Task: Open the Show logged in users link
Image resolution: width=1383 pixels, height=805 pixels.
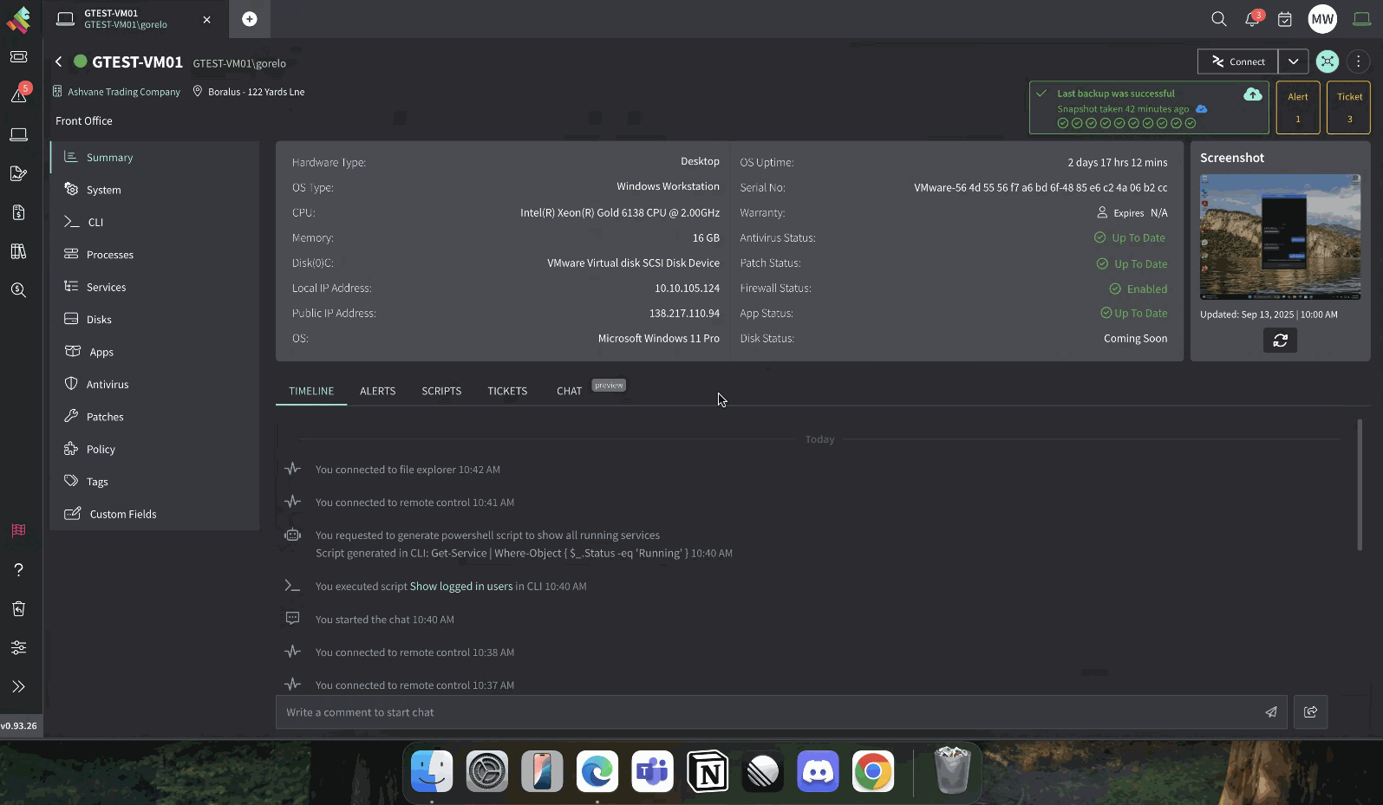Action: [460, 587]
